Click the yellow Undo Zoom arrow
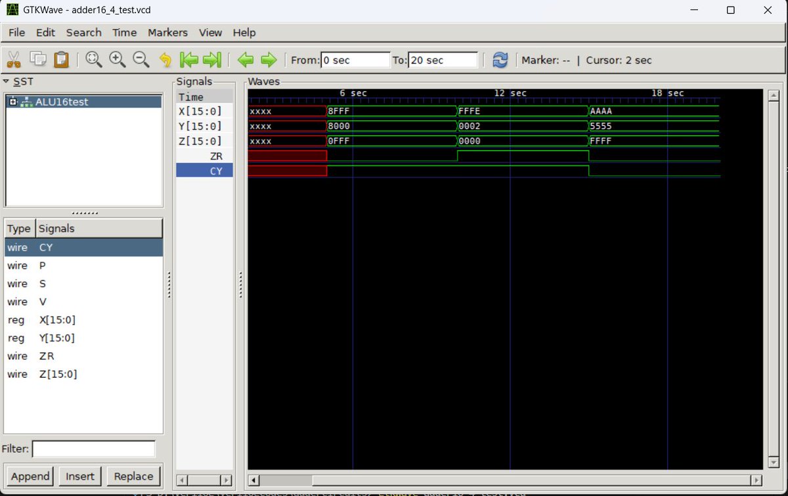 pyautogui.click(x=165, y=60)
